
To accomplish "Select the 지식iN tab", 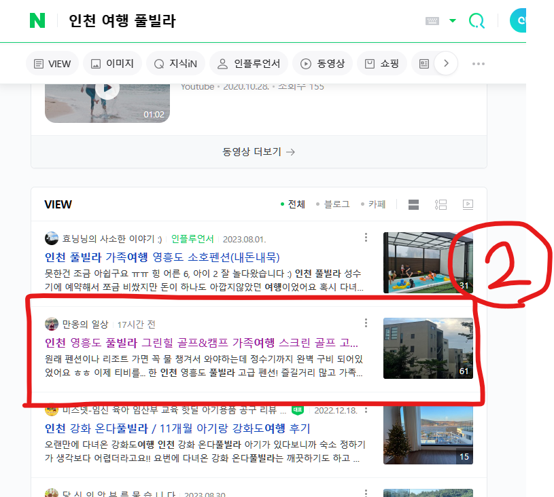I will [x=175, y=64].
